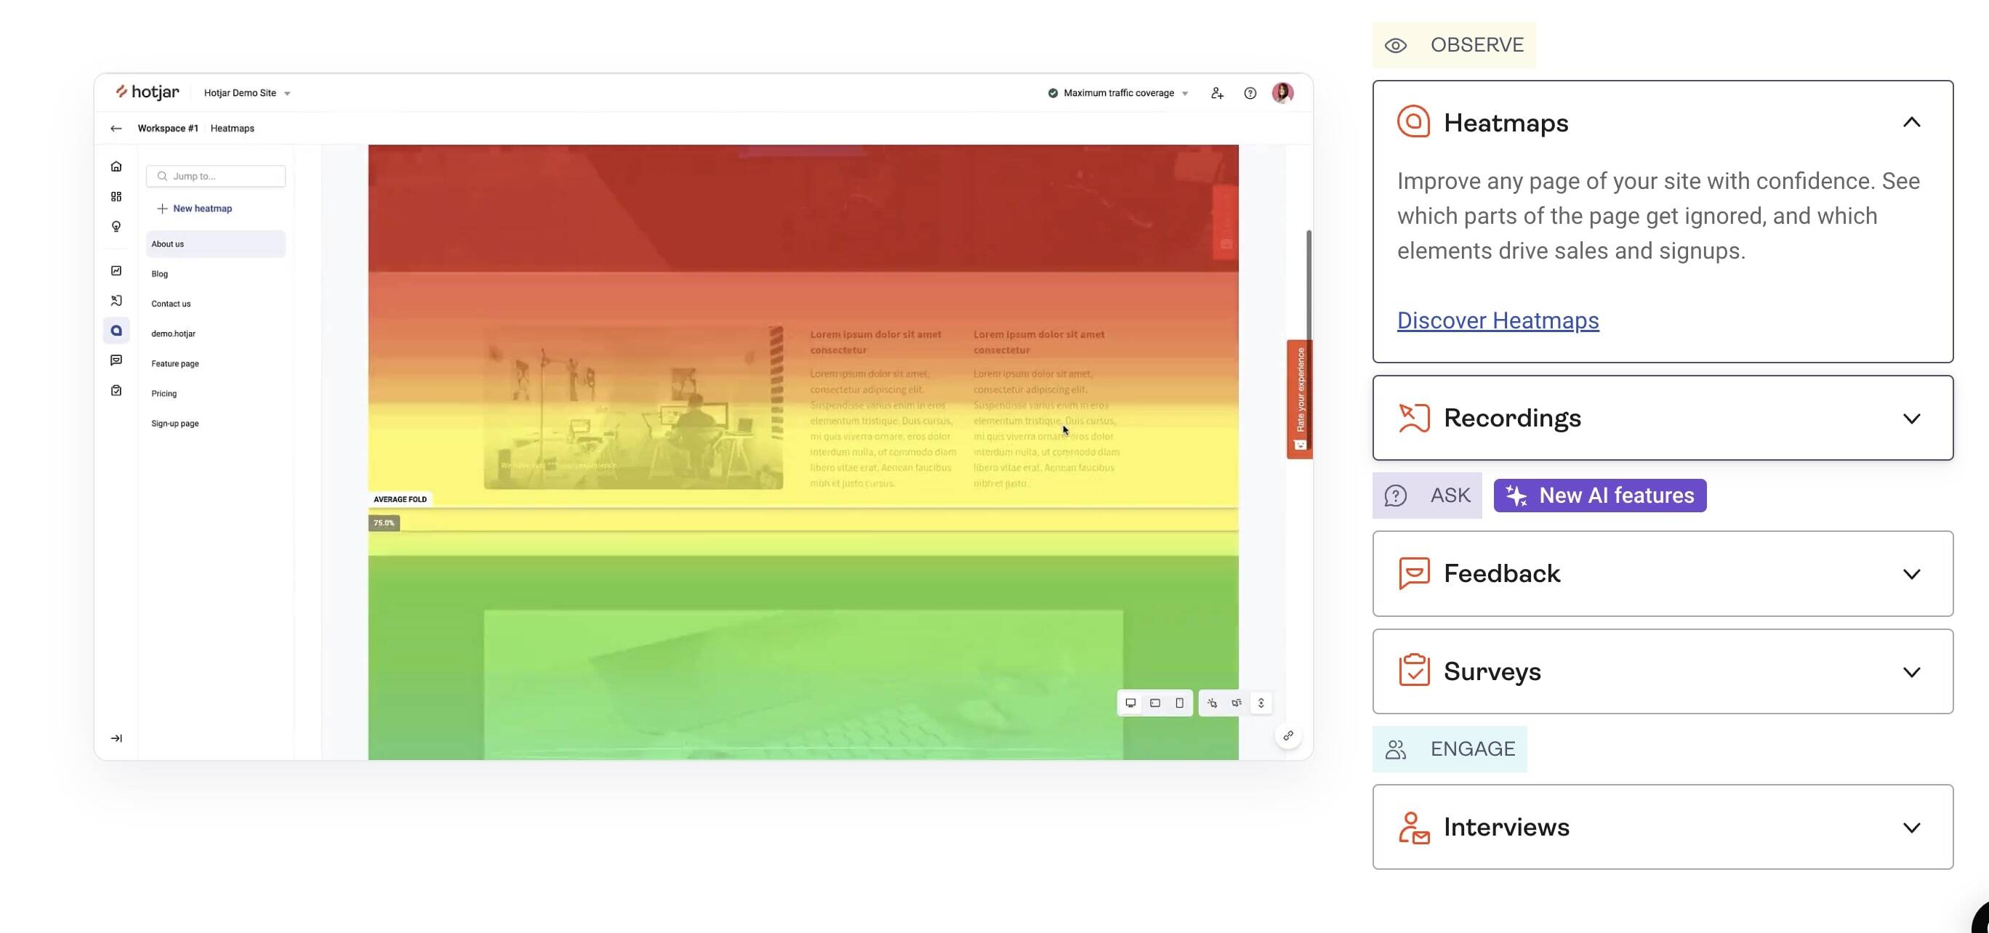Open Hotjar Demo Site dropdown
This screenshot has height=933, width=1989.
click(x=247, y=94)
